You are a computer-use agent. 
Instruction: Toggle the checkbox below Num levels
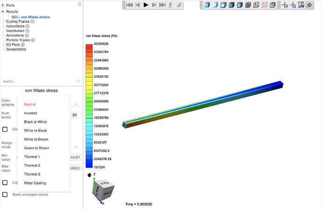(5, 129)
